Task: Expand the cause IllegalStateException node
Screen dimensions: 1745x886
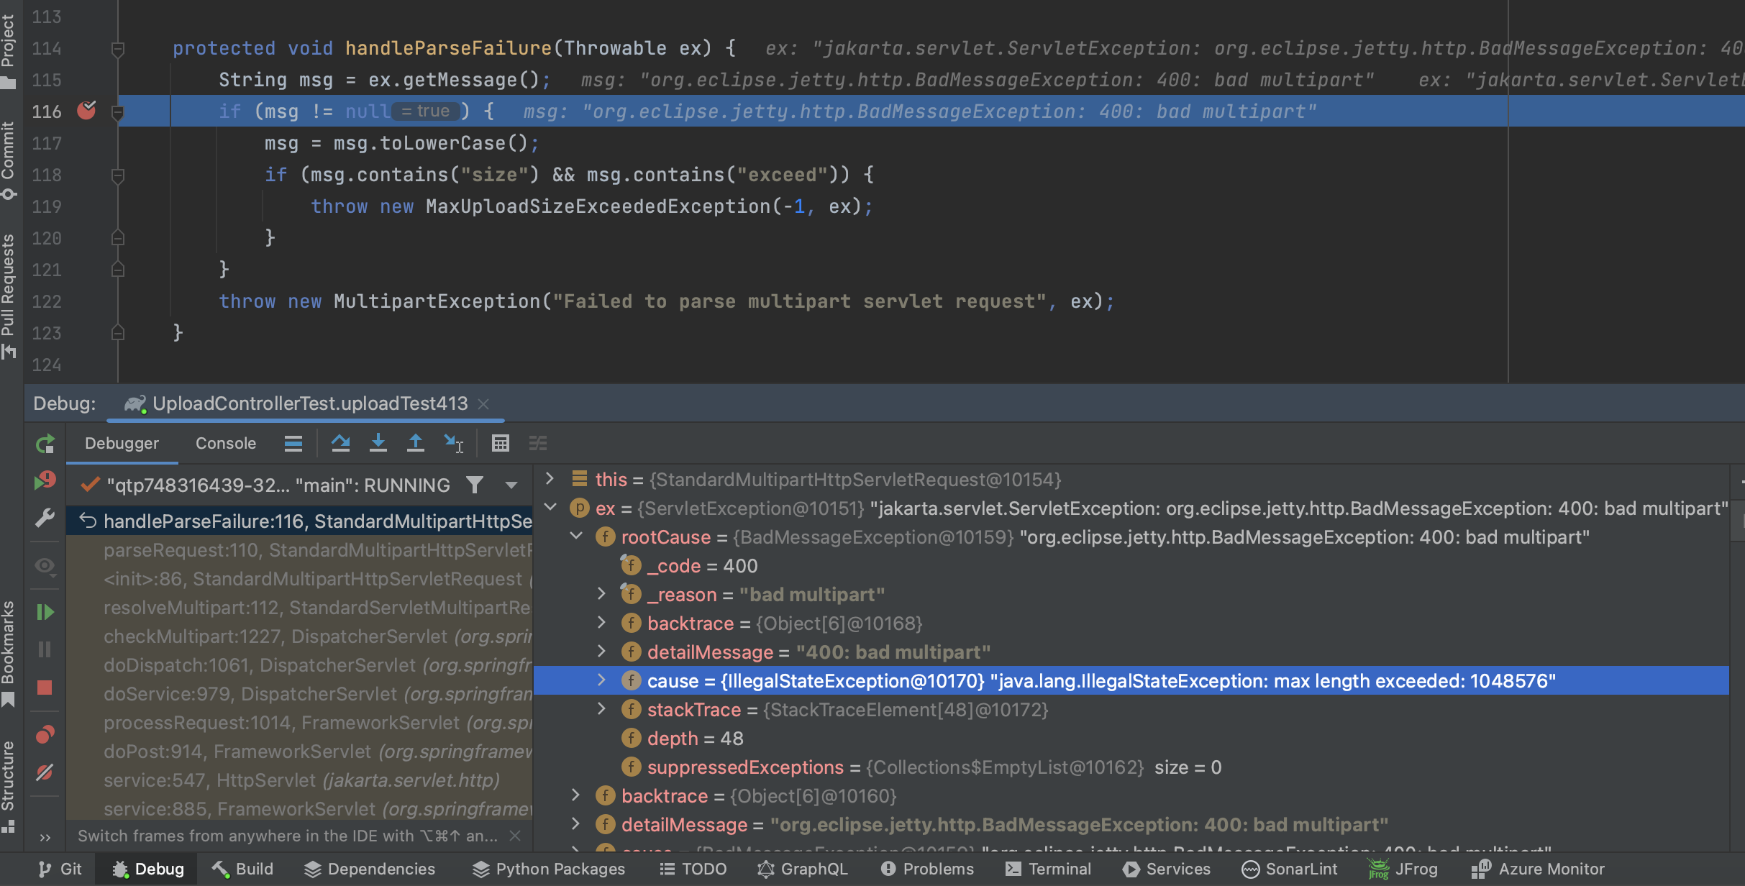Action: (602, 680)
